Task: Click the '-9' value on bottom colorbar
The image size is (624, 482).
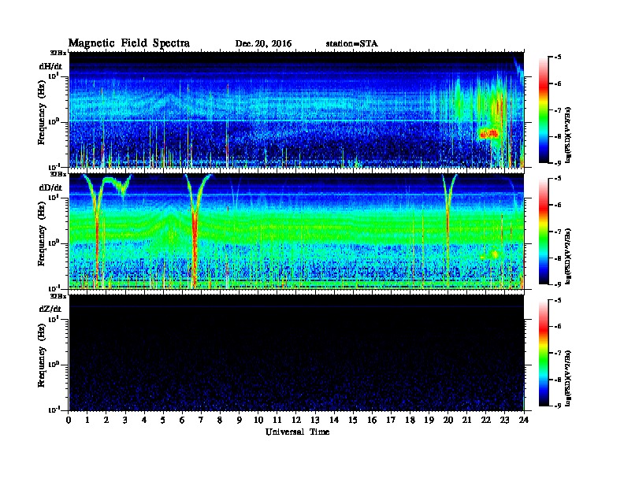Action: pyautogui.click(x=557, y=406)
